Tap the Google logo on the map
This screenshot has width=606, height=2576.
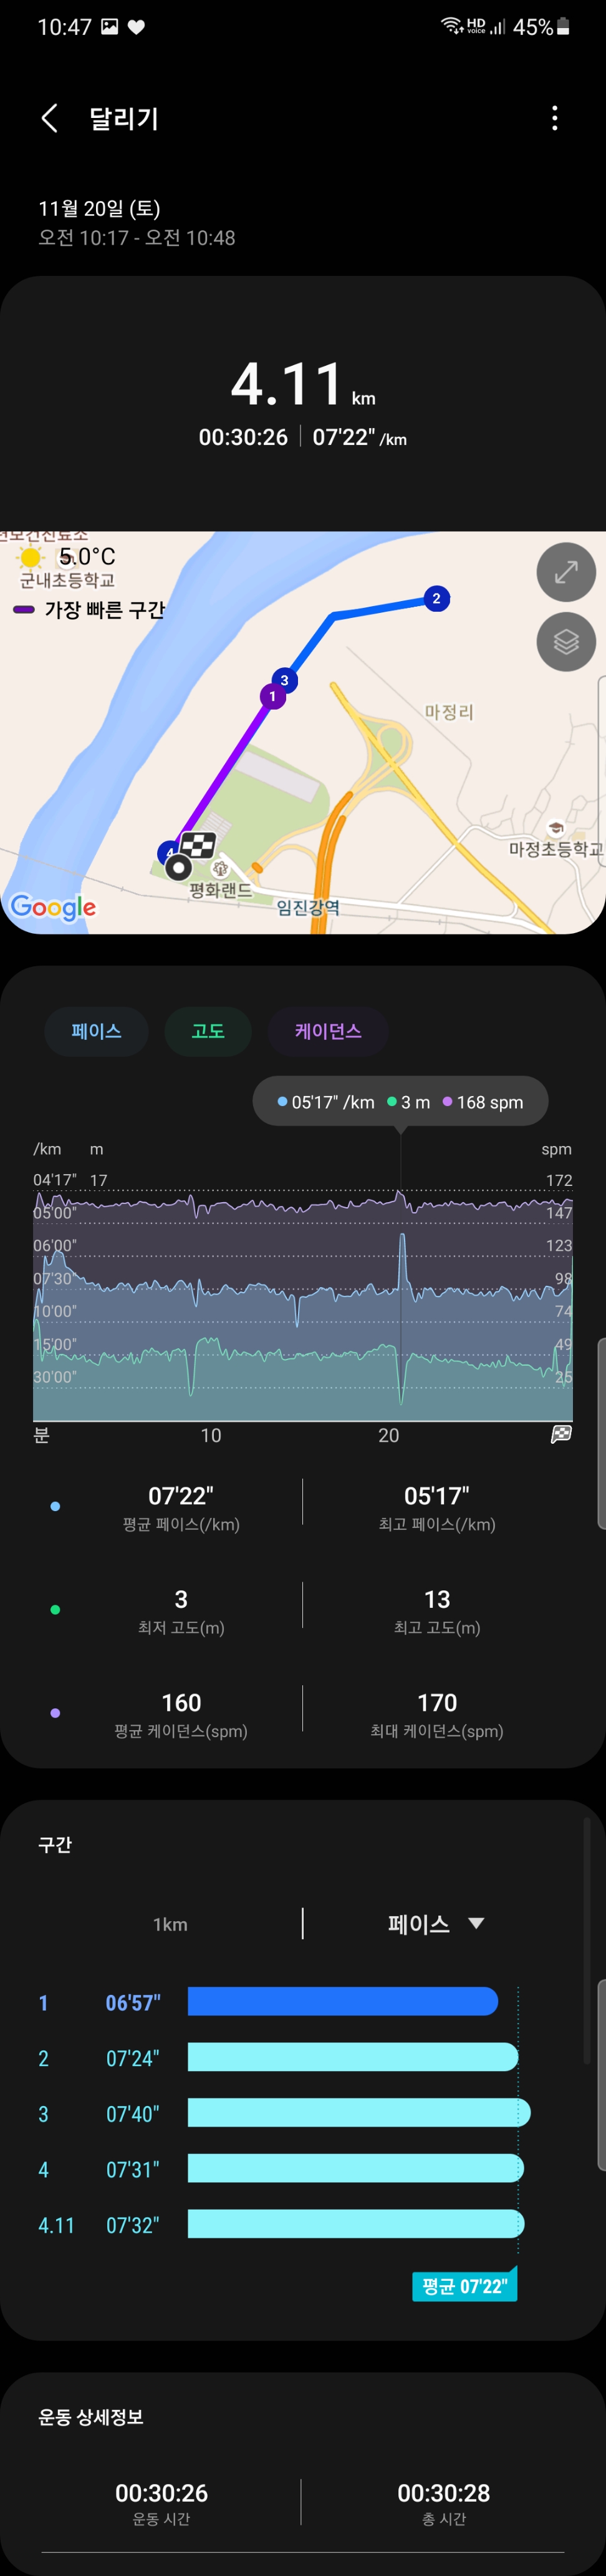(53, 907)
